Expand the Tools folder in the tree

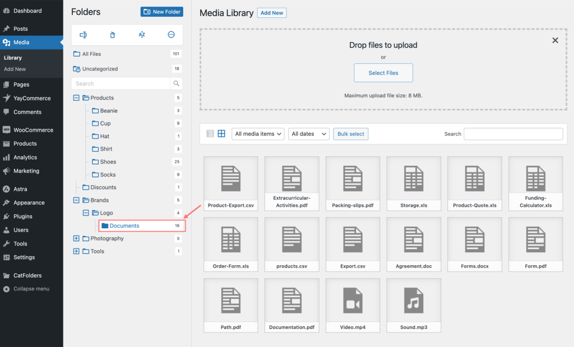point(76,251)
